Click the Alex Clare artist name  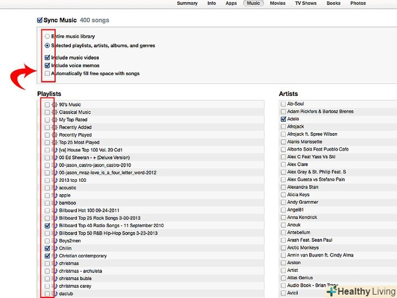click(298, 164)
